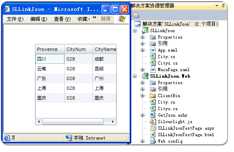This screenshot has height=152, width=234.
Task: Click the App.xaml file icon
Action: point(153,50)
